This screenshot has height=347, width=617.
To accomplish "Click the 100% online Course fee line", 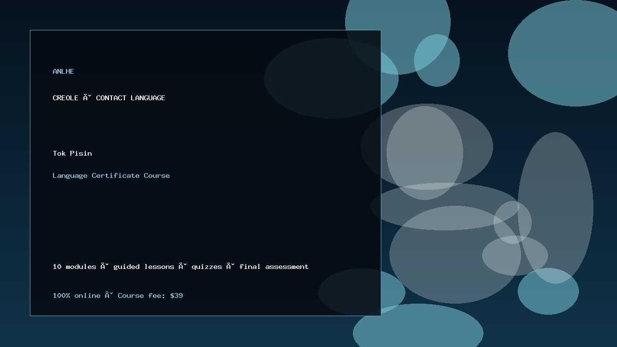I will coord(118,295).
